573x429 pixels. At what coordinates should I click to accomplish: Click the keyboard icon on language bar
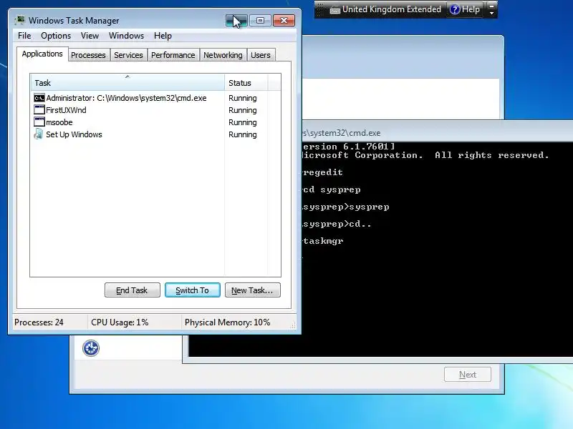click(334, 10)
